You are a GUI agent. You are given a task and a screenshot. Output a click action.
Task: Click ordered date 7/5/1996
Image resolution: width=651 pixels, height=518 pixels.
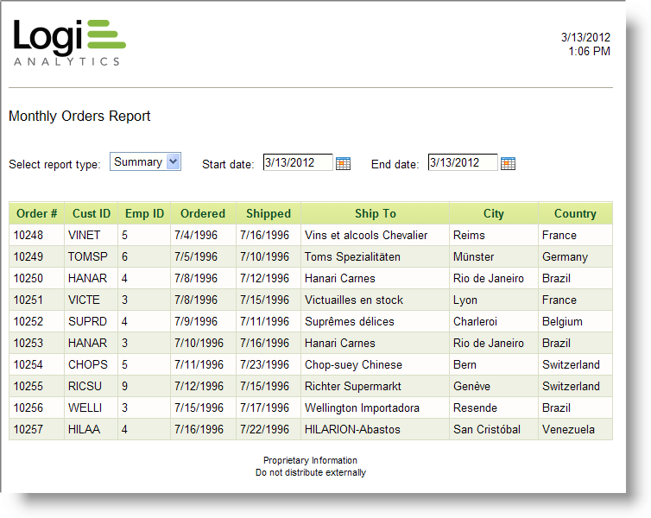196,256
